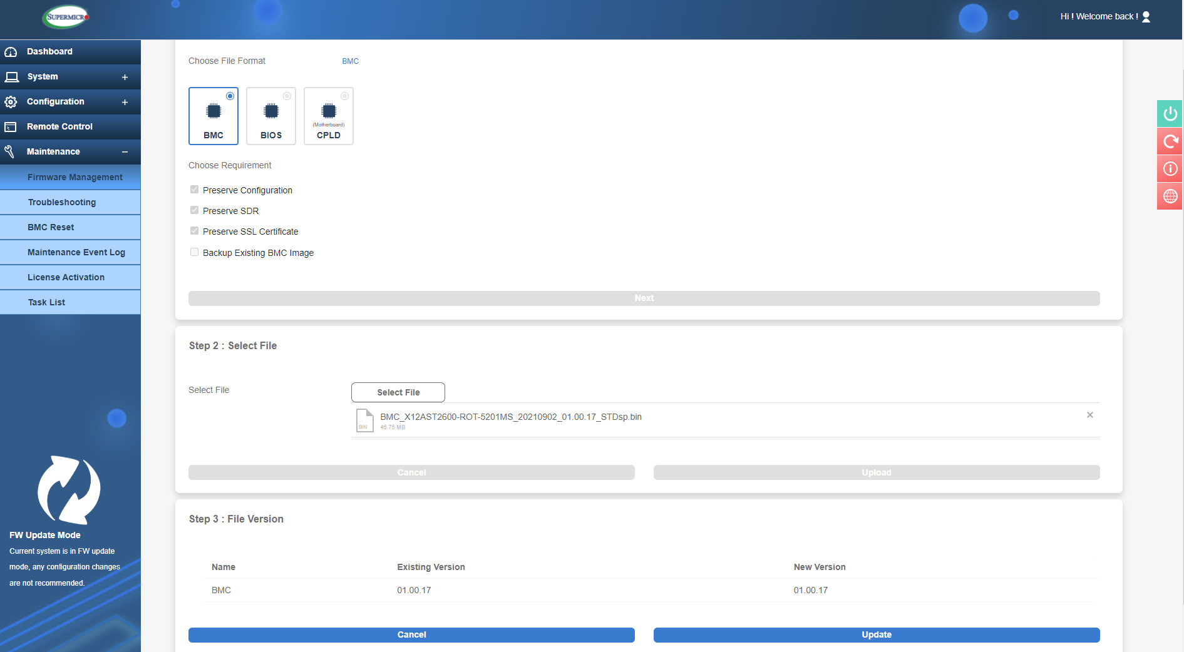Open the Troubleshooting page
The width and height of the screenshot is (1184, 652).
pos(62,202)
